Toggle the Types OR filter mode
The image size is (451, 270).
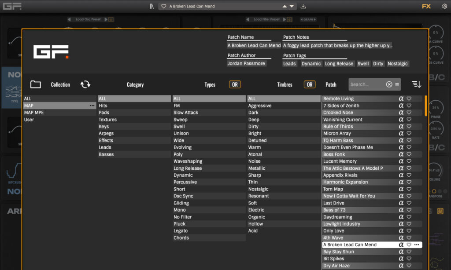[x=235, y=84]
